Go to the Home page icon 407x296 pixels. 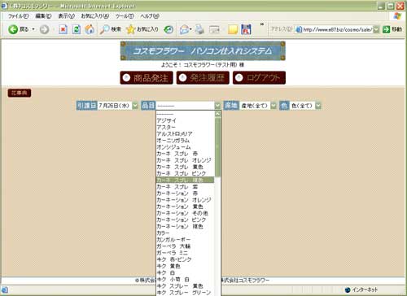(90, 29)
